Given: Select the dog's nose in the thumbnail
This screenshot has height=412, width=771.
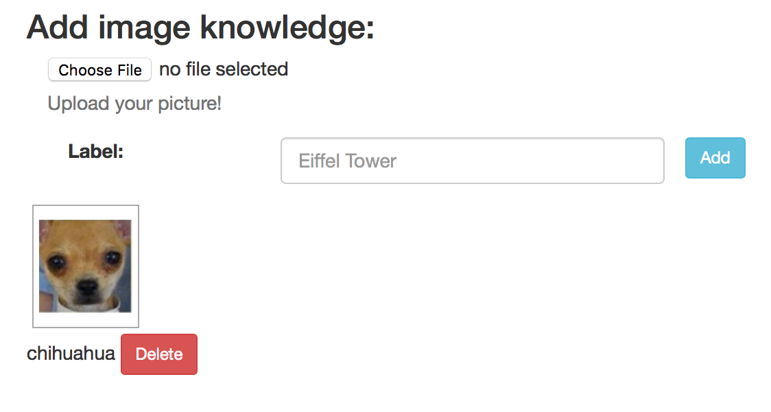Looking at the screenshot, I should 88,286.
